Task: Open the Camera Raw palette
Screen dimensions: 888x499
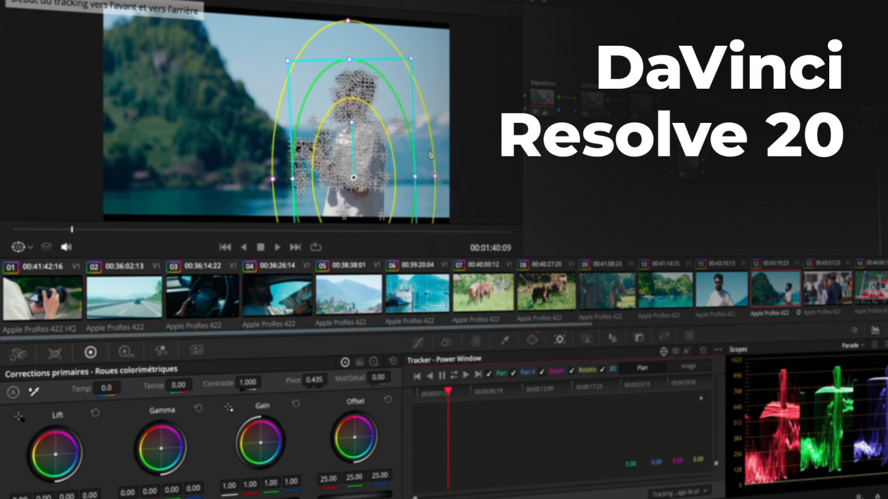Action: click(x=18, y=352)
